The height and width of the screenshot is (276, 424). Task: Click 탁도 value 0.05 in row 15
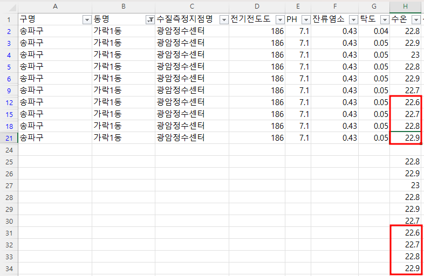[381, 114]
